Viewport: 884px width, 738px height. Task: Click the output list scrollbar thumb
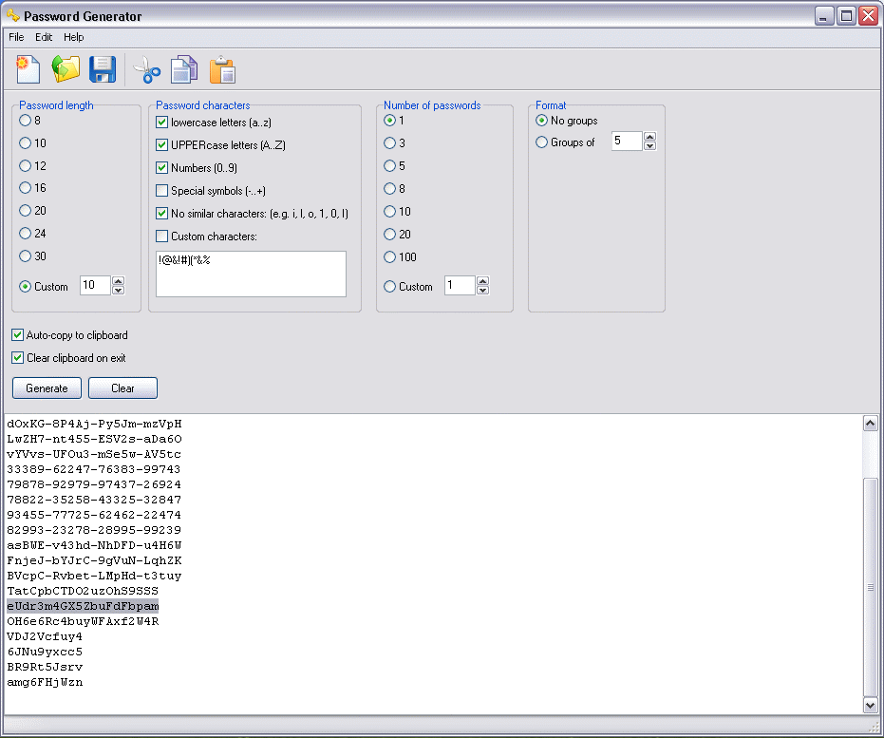tap(871, 588)
